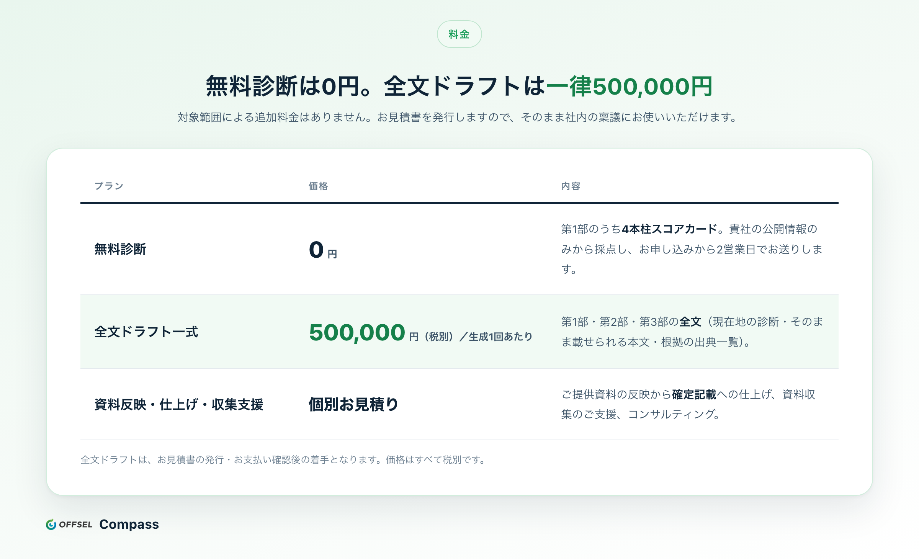Click the bold 確定記載 text

click(694, 394)
